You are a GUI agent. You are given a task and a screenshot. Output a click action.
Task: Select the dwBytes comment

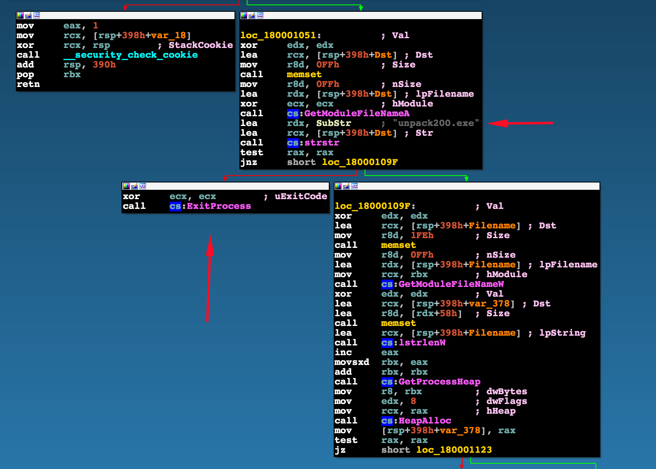pos(507,391)
